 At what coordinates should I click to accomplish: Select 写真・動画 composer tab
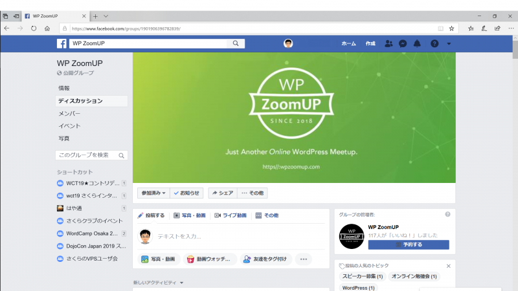[190, 215]
